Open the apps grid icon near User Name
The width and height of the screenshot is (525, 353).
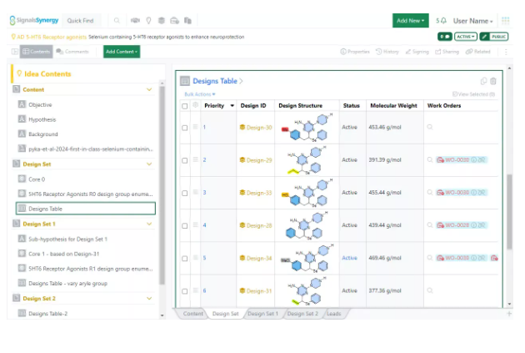point(505,20)
